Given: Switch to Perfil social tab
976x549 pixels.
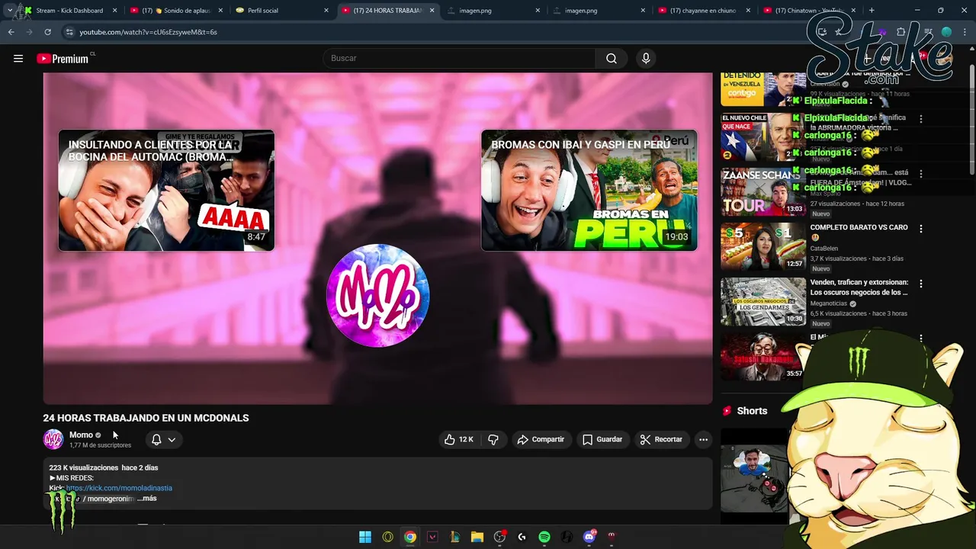Looking at the screenshot, I should click(x=281, y=11).
